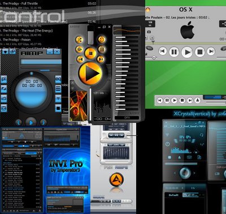Click the large Play button in OS X skin
The image size is (226, 214).
187,52
